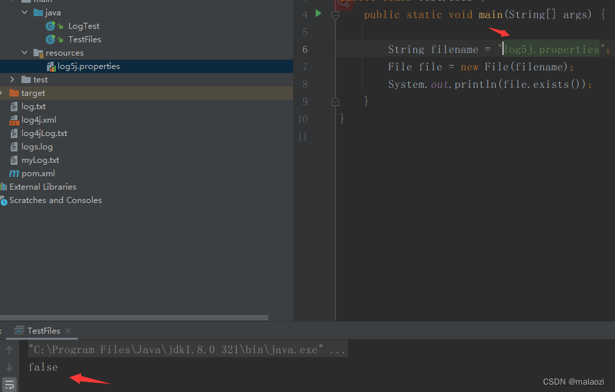Collapse the main method code fold on line 4
Image resolution: width=615 pixels, height=392 pixels.
pos(335,14)
